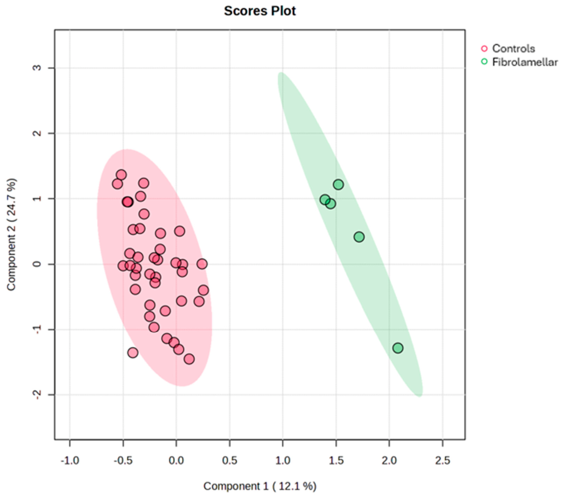Viewport: 563px width, 499px height.
Task: Click the 3 tick label on y-axis
Action: [x=37, y=68]
